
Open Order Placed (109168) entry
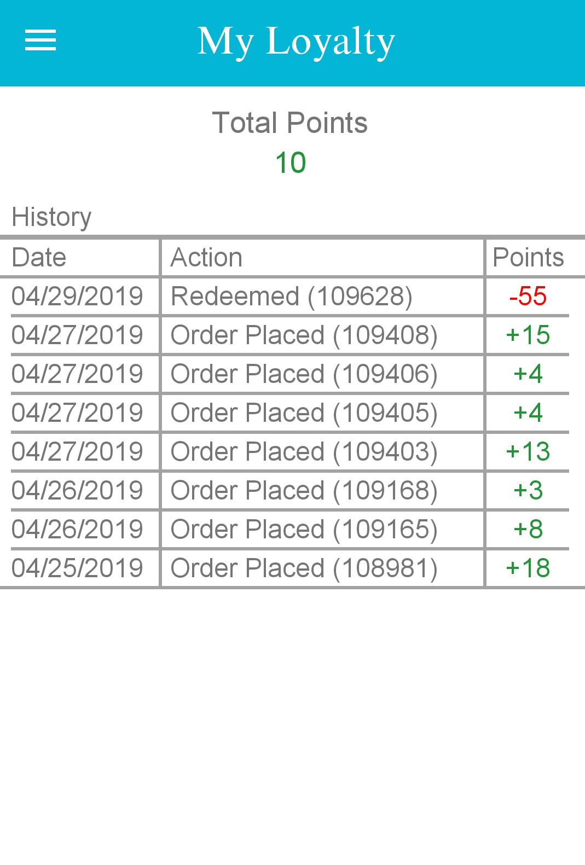pos(304,491)
